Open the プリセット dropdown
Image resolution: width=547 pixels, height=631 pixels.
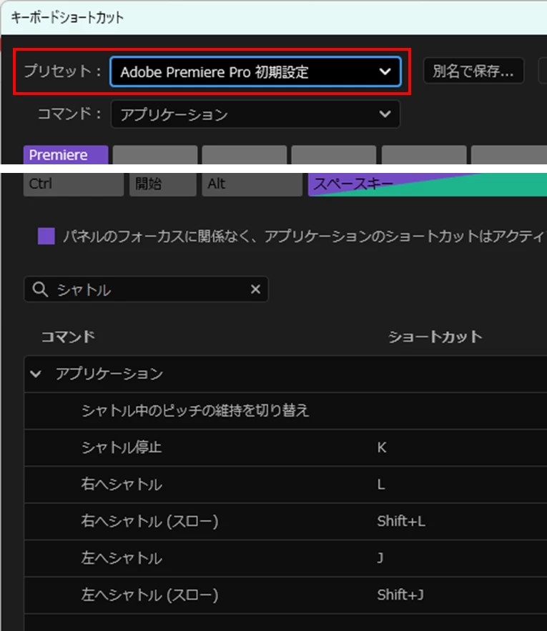point(255,71)
